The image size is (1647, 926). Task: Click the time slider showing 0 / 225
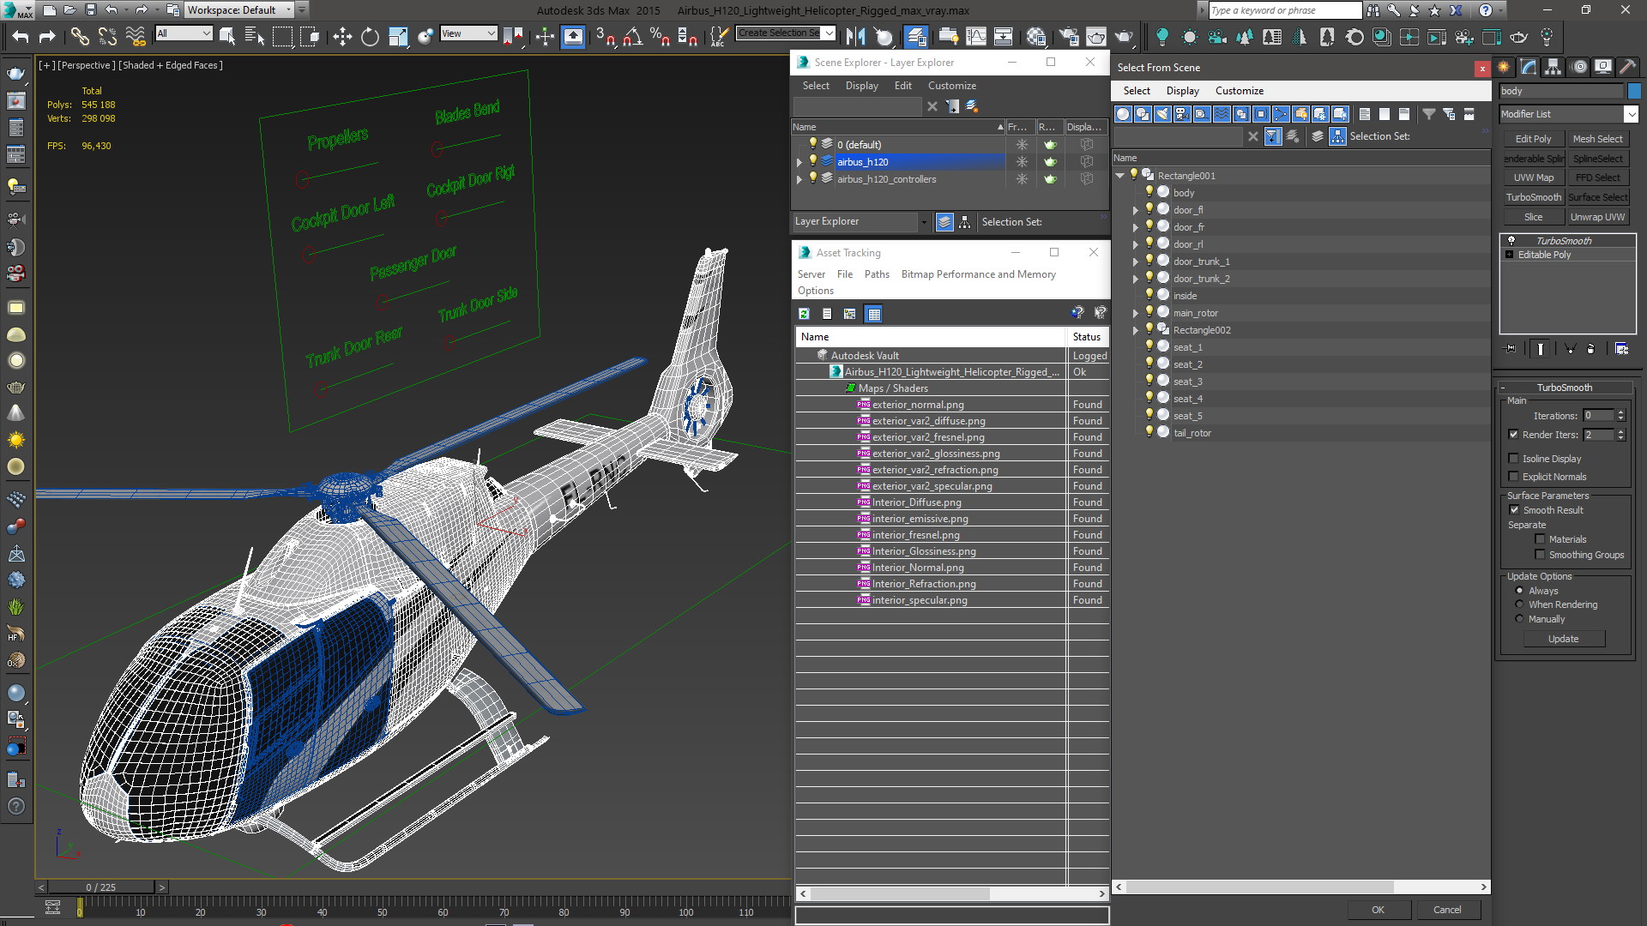click(101, 887)
